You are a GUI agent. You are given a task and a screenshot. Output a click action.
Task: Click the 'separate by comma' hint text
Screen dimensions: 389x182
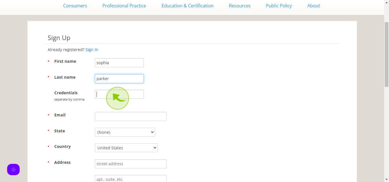click(69, 99)
